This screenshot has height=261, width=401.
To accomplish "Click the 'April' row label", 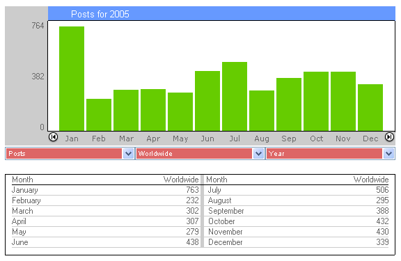I will click(19, 221).
